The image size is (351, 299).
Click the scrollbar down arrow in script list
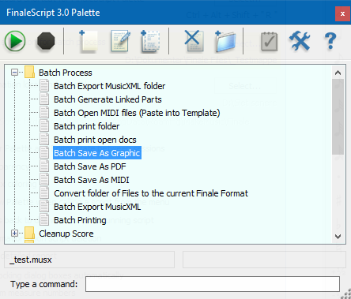[338, 236]
